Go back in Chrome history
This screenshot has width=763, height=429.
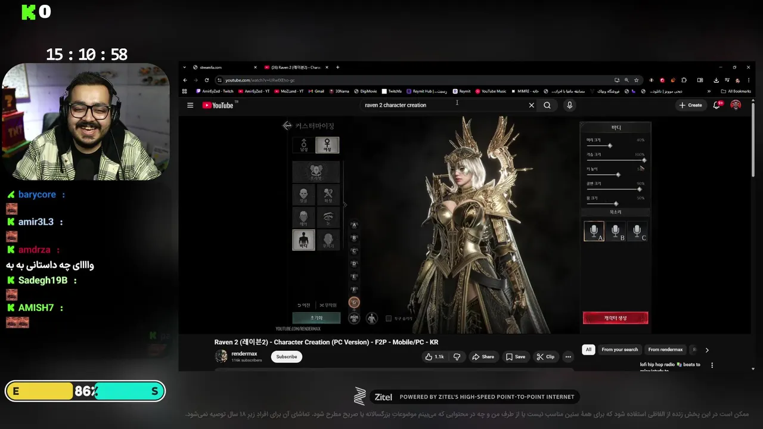pos(185,80)
